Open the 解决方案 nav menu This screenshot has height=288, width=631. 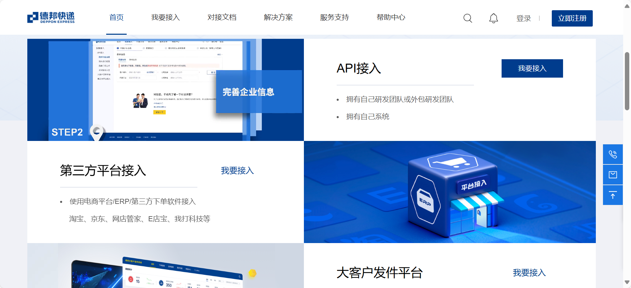(x=278, y=17)
